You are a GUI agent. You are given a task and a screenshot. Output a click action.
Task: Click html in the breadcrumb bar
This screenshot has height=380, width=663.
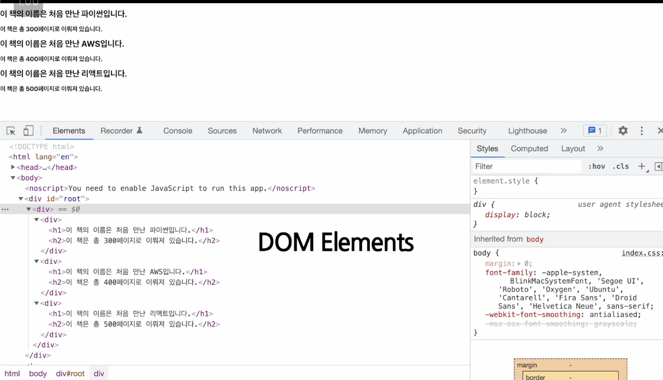(12, 374)
